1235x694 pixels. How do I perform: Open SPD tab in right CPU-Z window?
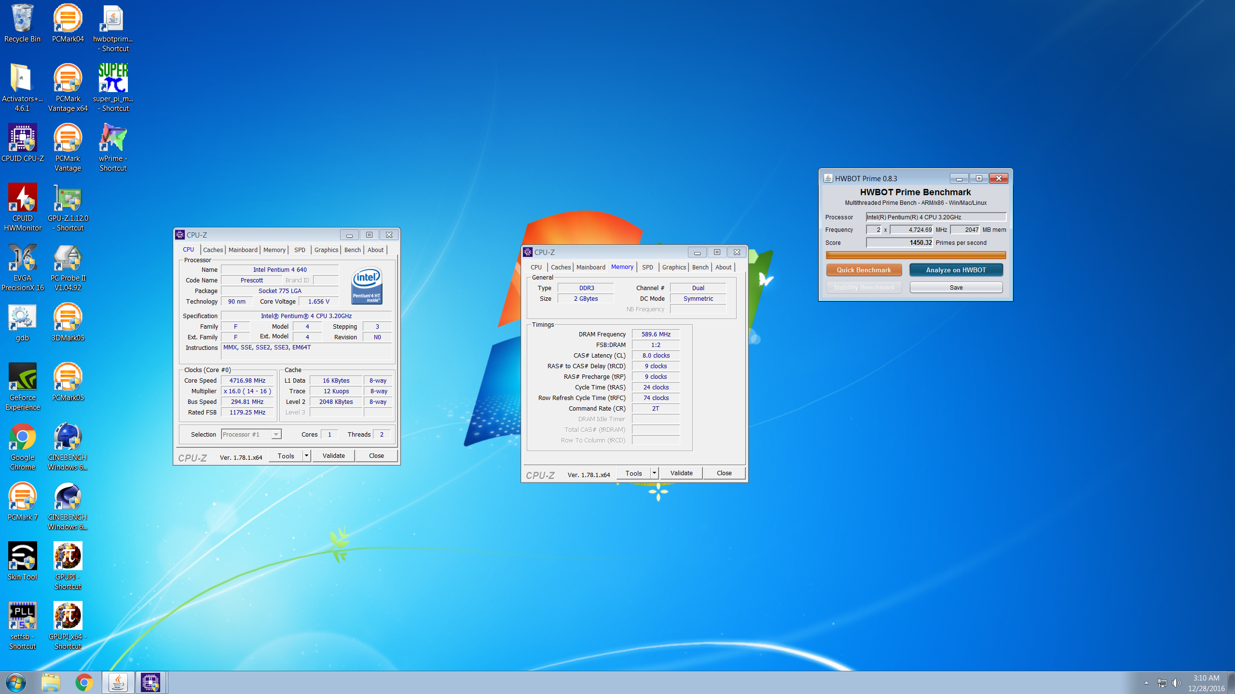pos(647,267)
